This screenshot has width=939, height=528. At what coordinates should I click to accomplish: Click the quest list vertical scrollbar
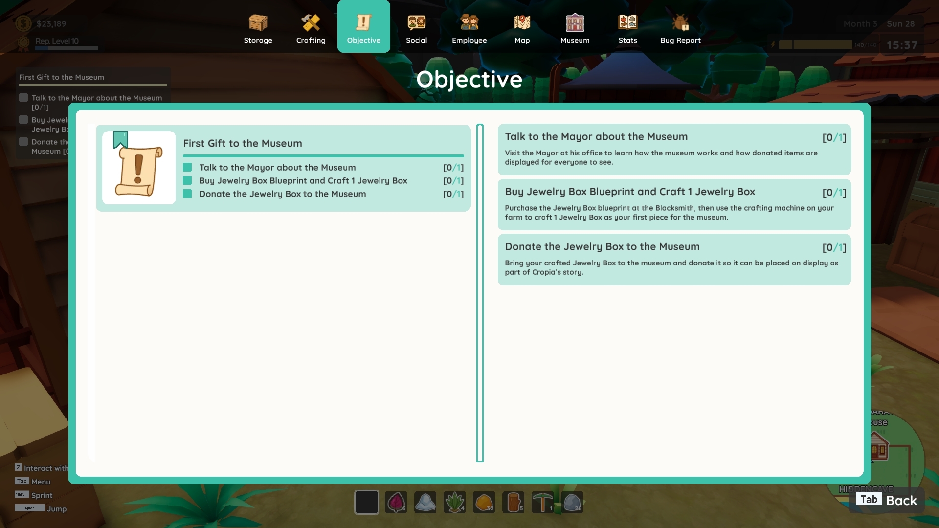[x=480, y=293]
